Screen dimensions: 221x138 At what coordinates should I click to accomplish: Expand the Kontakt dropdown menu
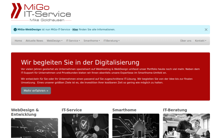click(201, 41)
